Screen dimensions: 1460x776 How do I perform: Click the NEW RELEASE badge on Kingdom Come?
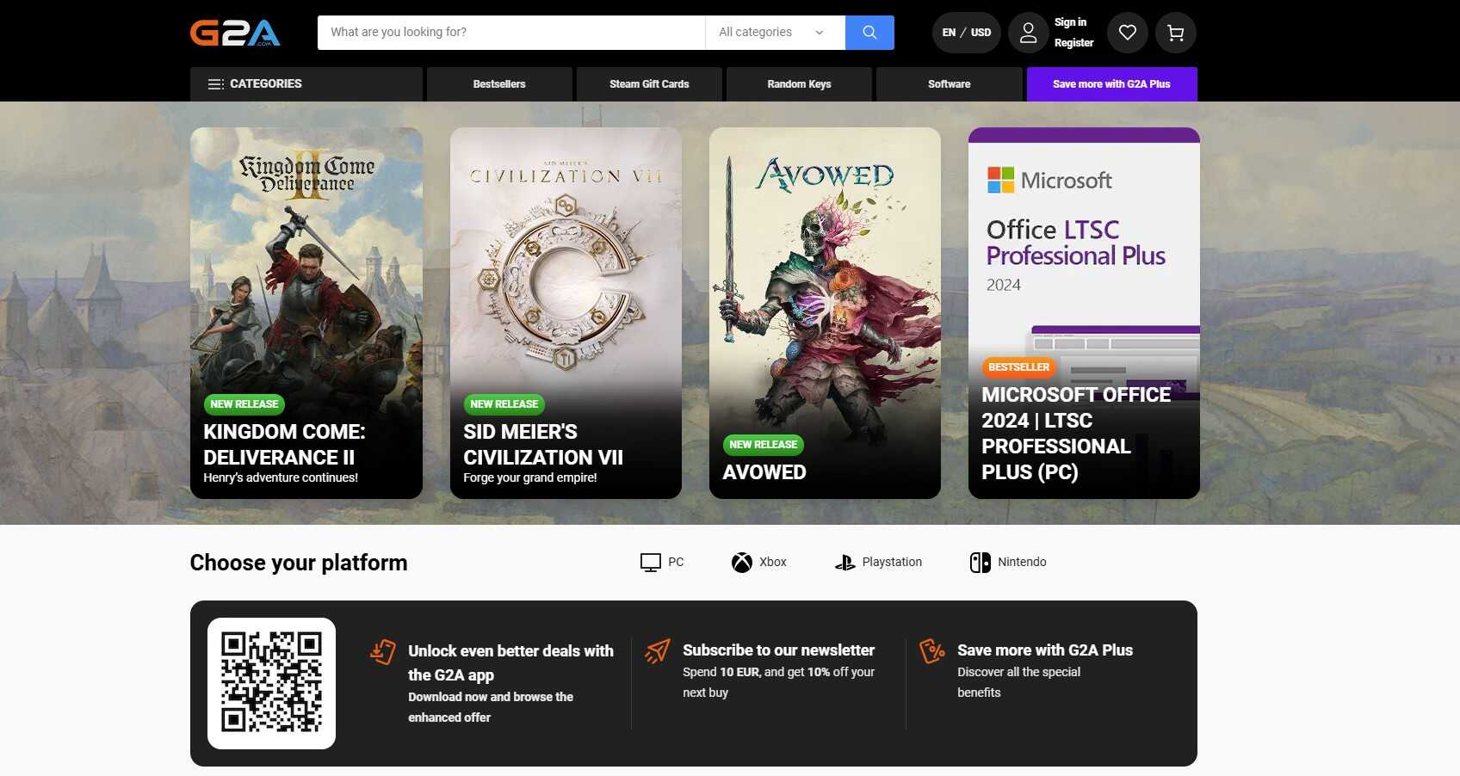tap(244, 404)
